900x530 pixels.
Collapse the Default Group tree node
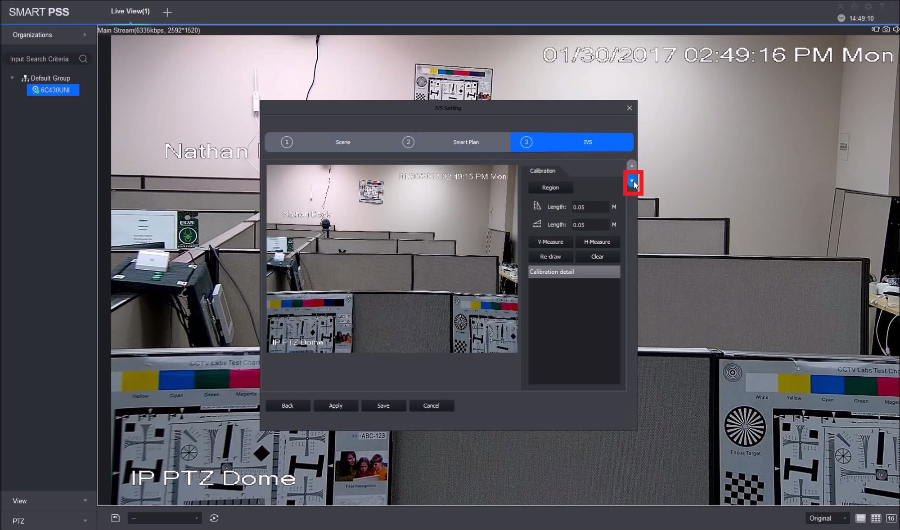point(12,78)
